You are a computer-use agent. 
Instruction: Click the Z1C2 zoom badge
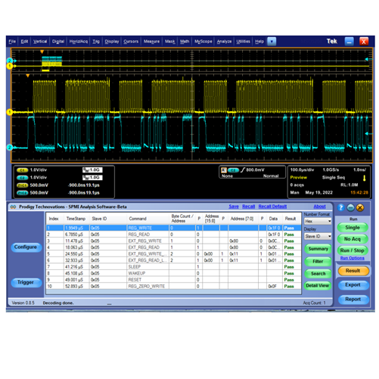(22, 193)
